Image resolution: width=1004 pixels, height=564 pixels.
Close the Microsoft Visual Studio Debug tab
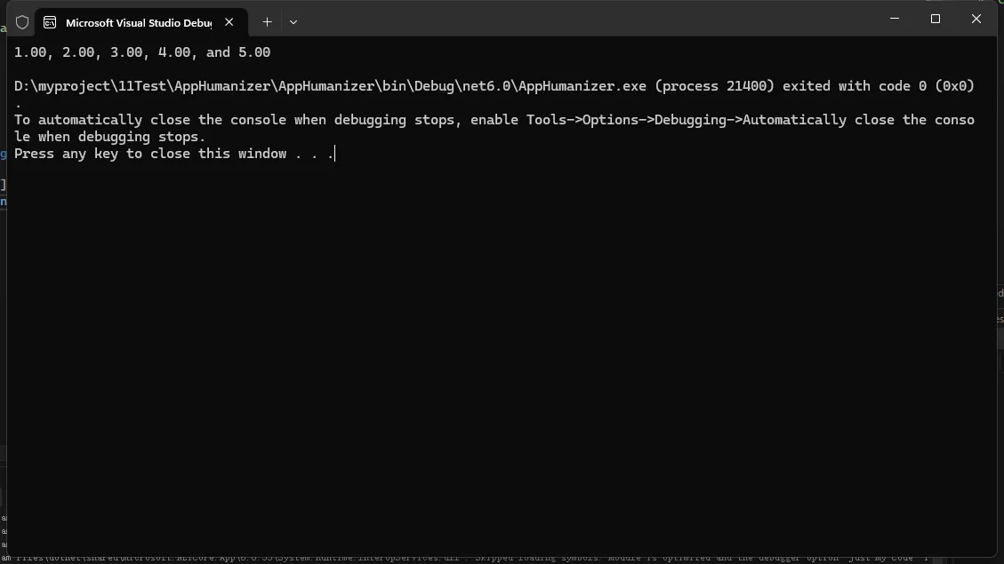tap(229, 21)
